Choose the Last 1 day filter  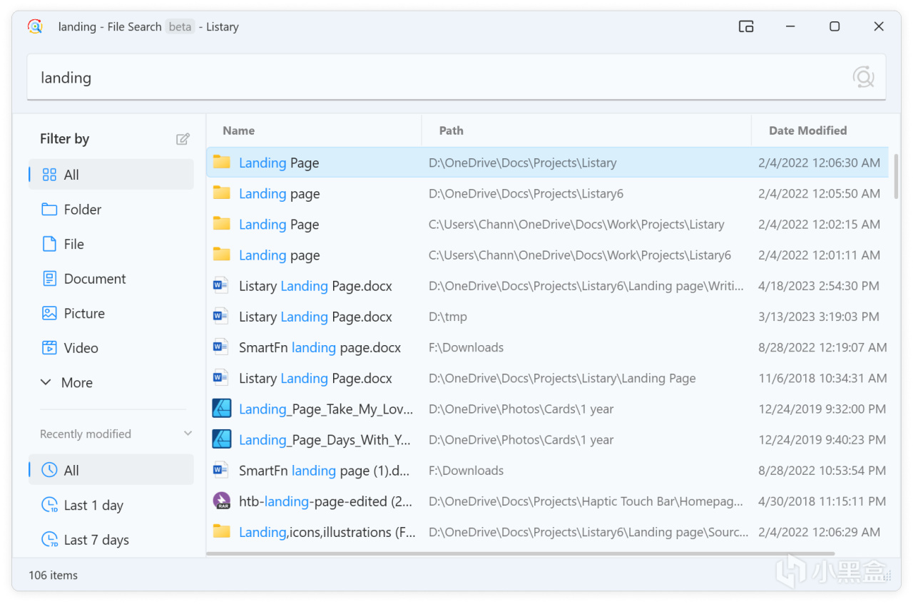(x=93, y=506)
